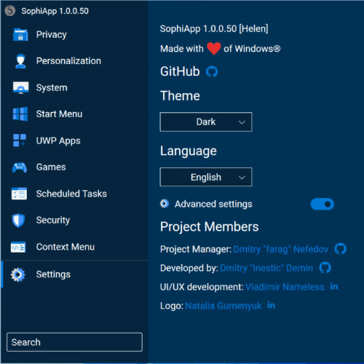Viewport: 364px width, 364px height.
Task: Click the "of Windows®" text
Action: point(252,49)
